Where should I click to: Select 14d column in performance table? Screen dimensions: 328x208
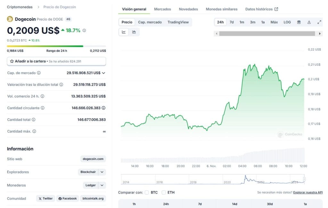coord(234,204)
